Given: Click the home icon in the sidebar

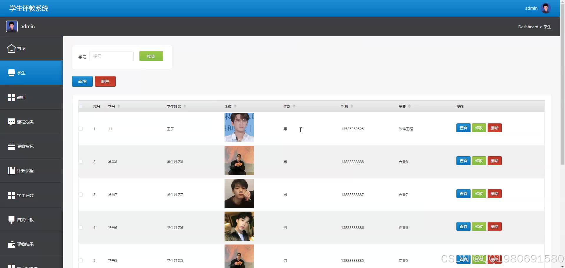Looking at the screenshot, I should coord(11,48).
